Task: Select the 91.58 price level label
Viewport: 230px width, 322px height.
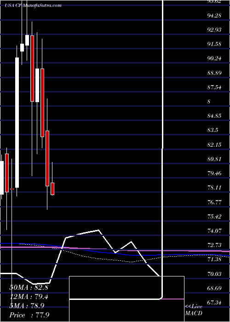Action: click(214, 44)
